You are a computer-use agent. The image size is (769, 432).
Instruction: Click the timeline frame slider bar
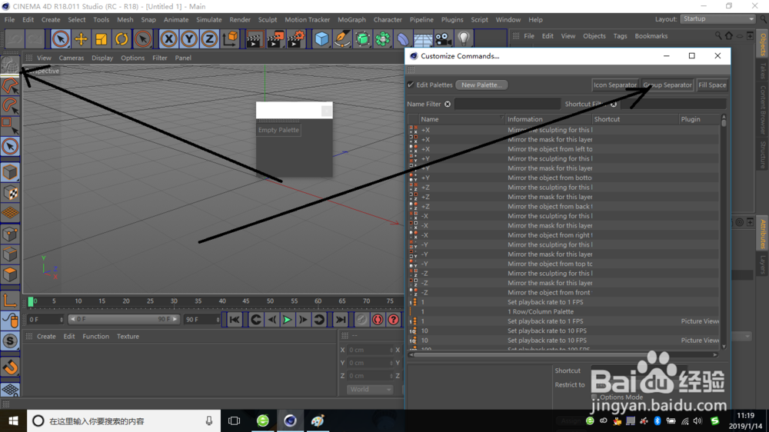124,319
